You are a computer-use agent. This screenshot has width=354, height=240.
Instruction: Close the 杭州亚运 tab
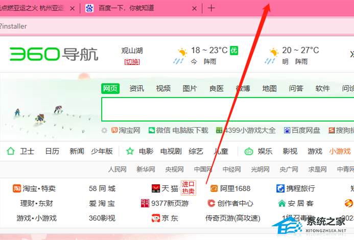pyautogui.click(x=72, y=9)
